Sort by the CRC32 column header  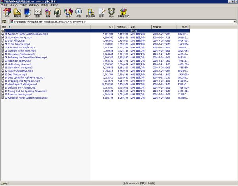click(183, 27)
